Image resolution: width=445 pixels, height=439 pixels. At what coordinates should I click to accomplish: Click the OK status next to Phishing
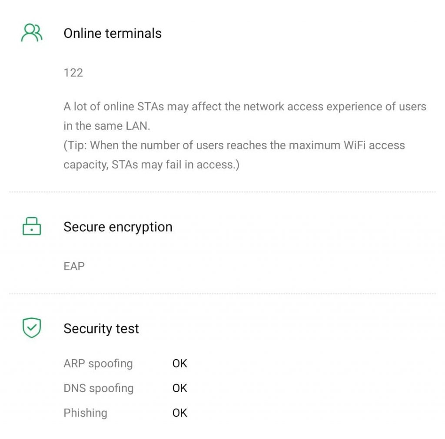[179, 413]
